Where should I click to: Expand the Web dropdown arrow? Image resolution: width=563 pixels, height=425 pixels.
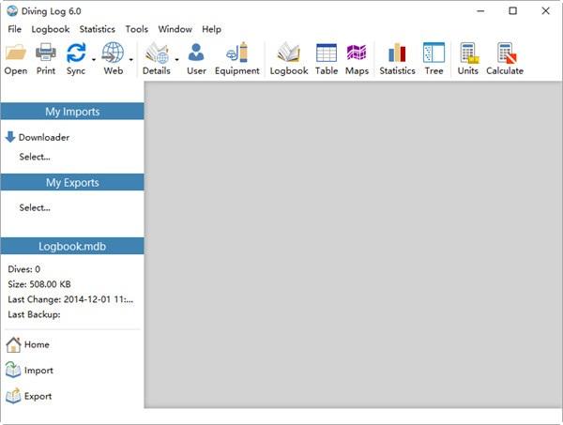130,59
